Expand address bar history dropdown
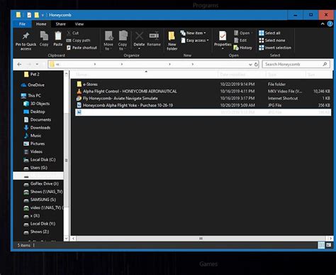Image resolution: width=336 pixels, height=275 pixels. point(250,64)
